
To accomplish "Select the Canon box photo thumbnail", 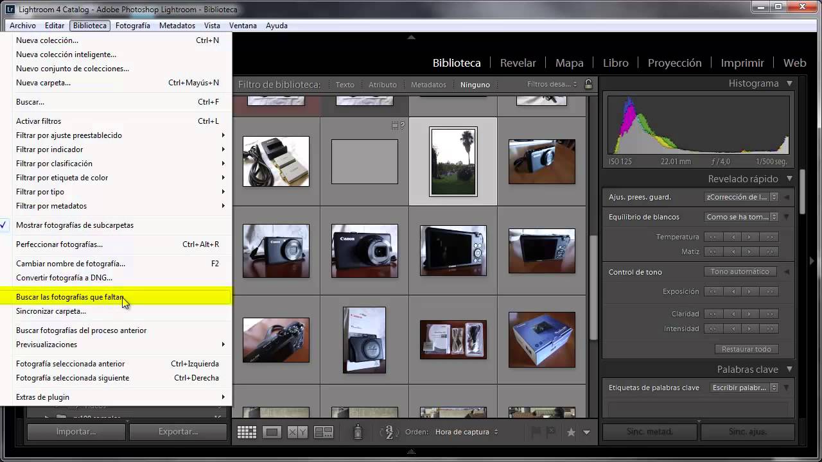I will coord(541,339).
